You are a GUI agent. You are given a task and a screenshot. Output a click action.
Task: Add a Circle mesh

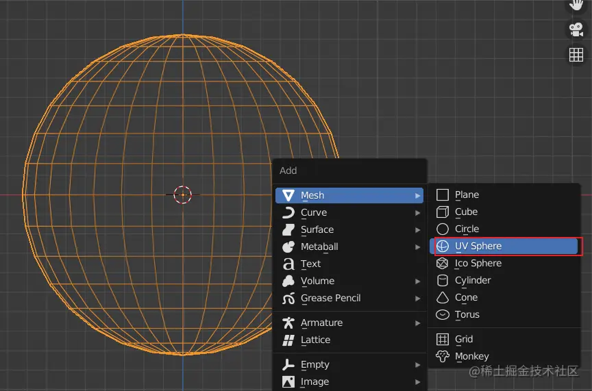pos(504,229)
